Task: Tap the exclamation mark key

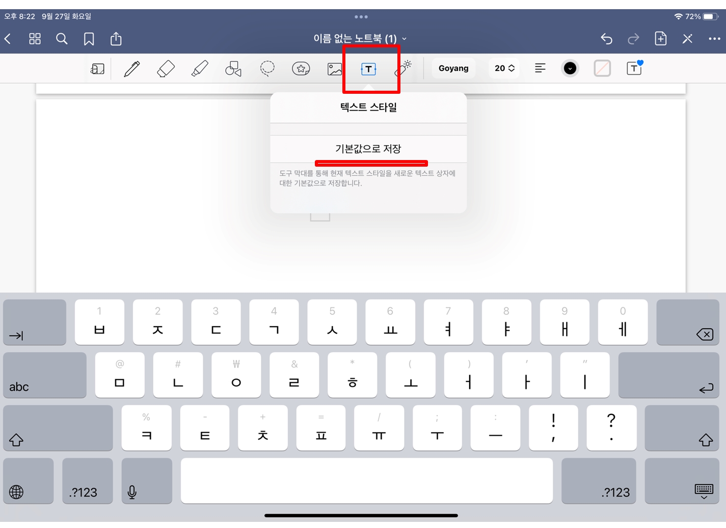Action: 553,428
